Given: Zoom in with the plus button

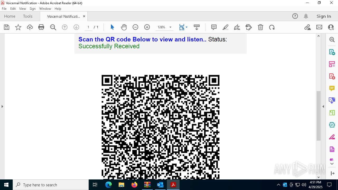Looking at the screenshot, I should pos(147,27).
